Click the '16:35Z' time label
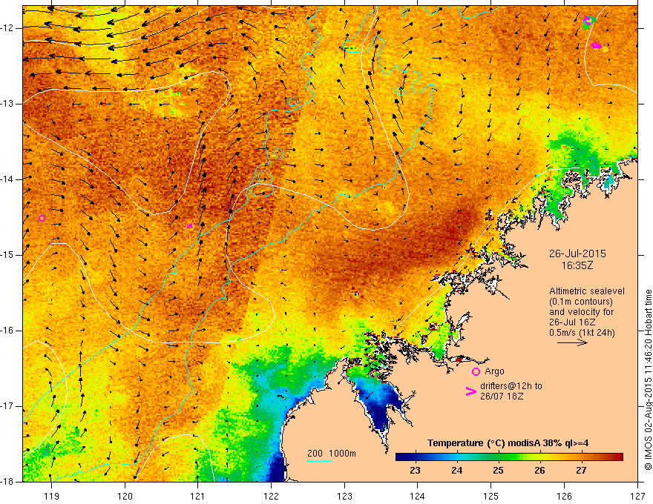Viewport: 653px width, 504px height. coord(577,265)
